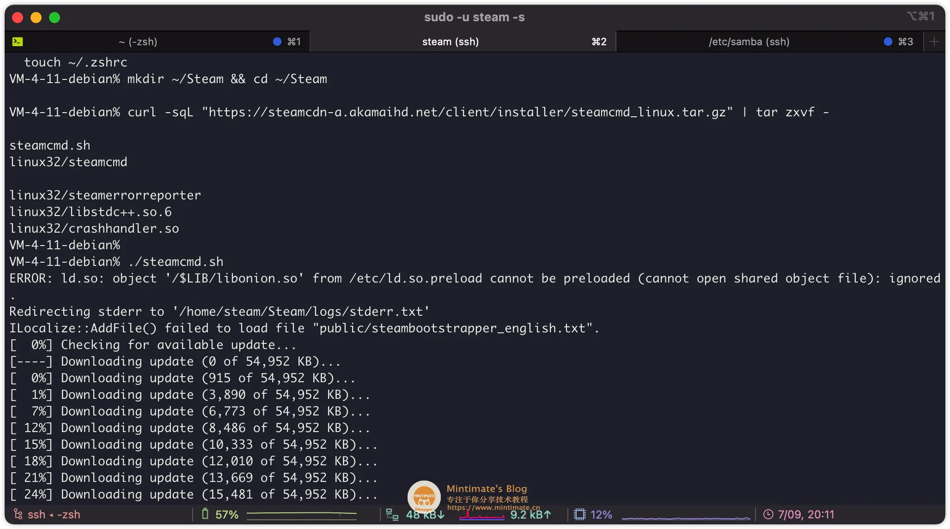Click the ⌥⌘1 window shortcut indicator
The image size is (950, 529).
(x=921, y=16)
